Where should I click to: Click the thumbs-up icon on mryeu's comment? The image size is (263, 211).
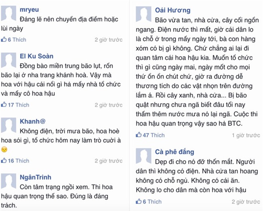coord(4,40)
